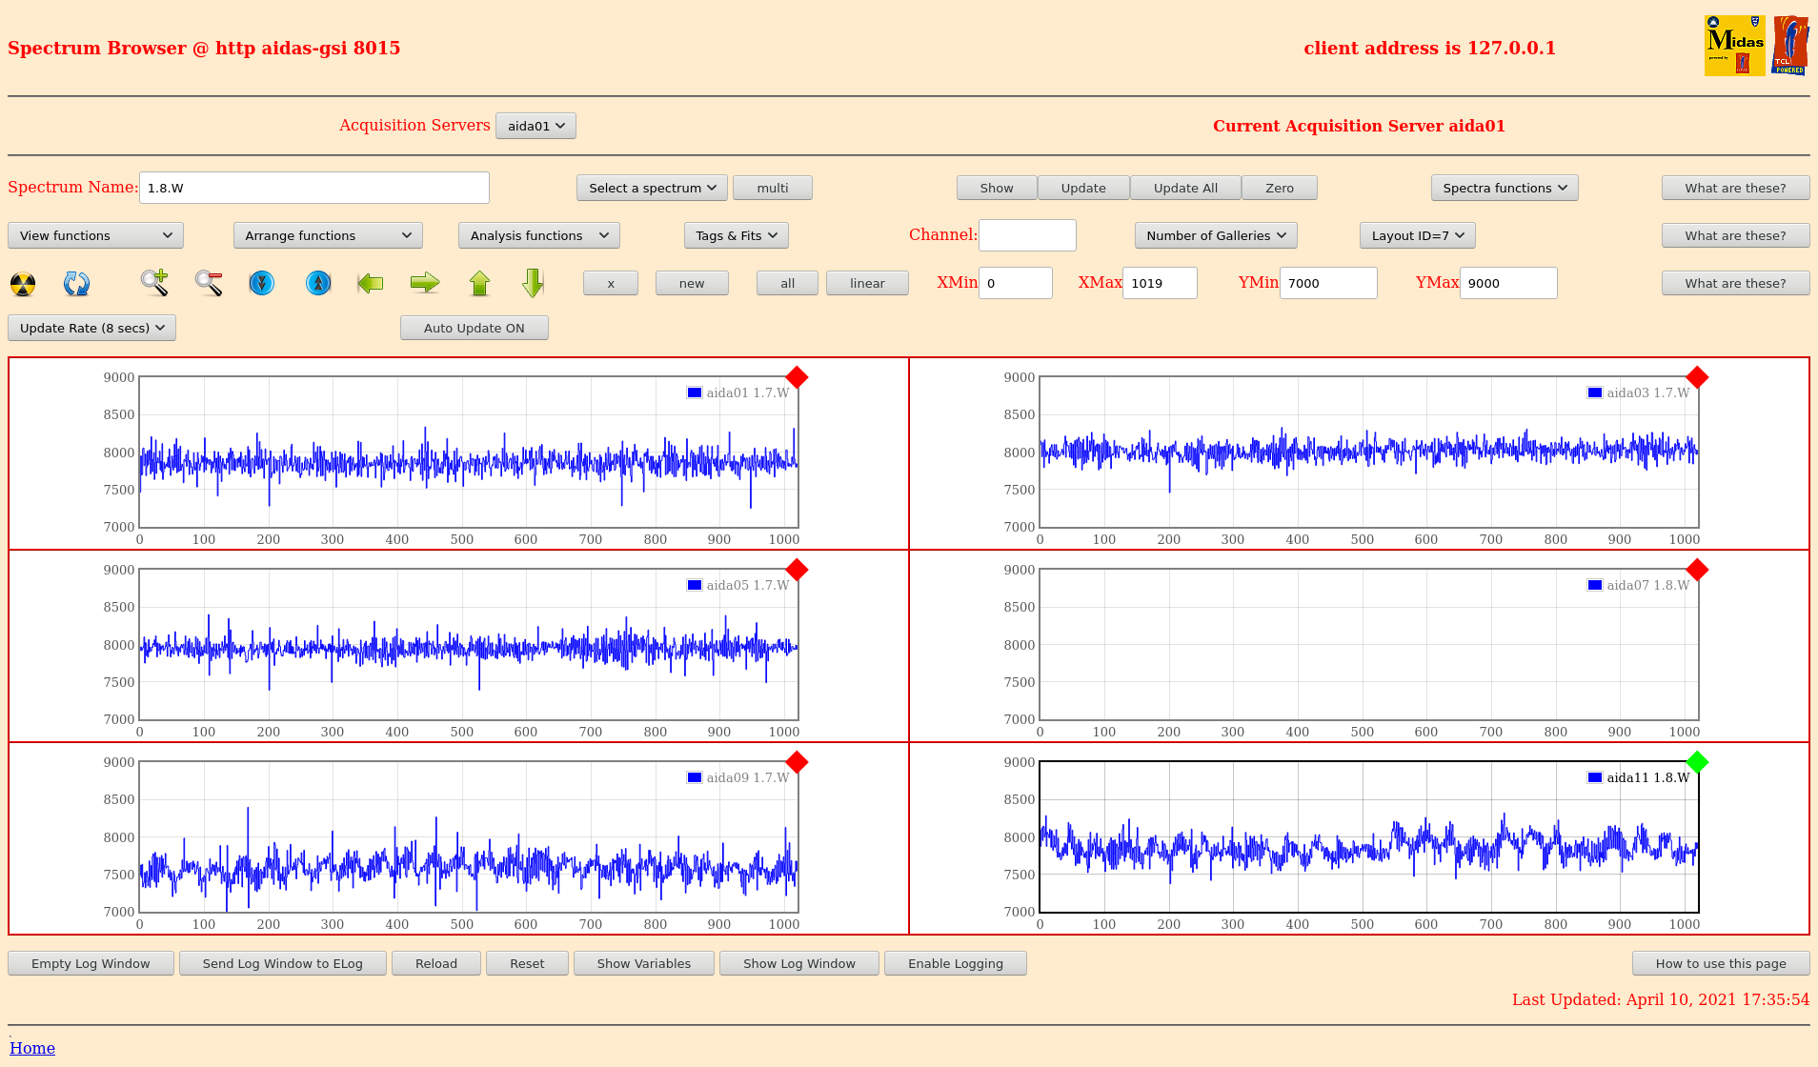Click Show Log Window button

tap(799, 963)
